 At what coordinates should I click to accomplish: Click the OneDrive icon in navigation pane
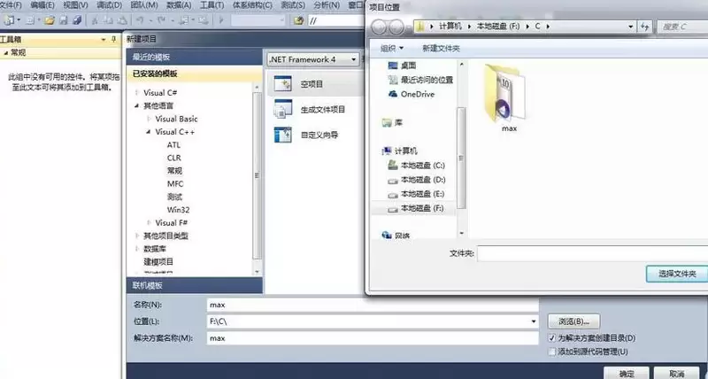pyautogui.click(x=393, y=94)
